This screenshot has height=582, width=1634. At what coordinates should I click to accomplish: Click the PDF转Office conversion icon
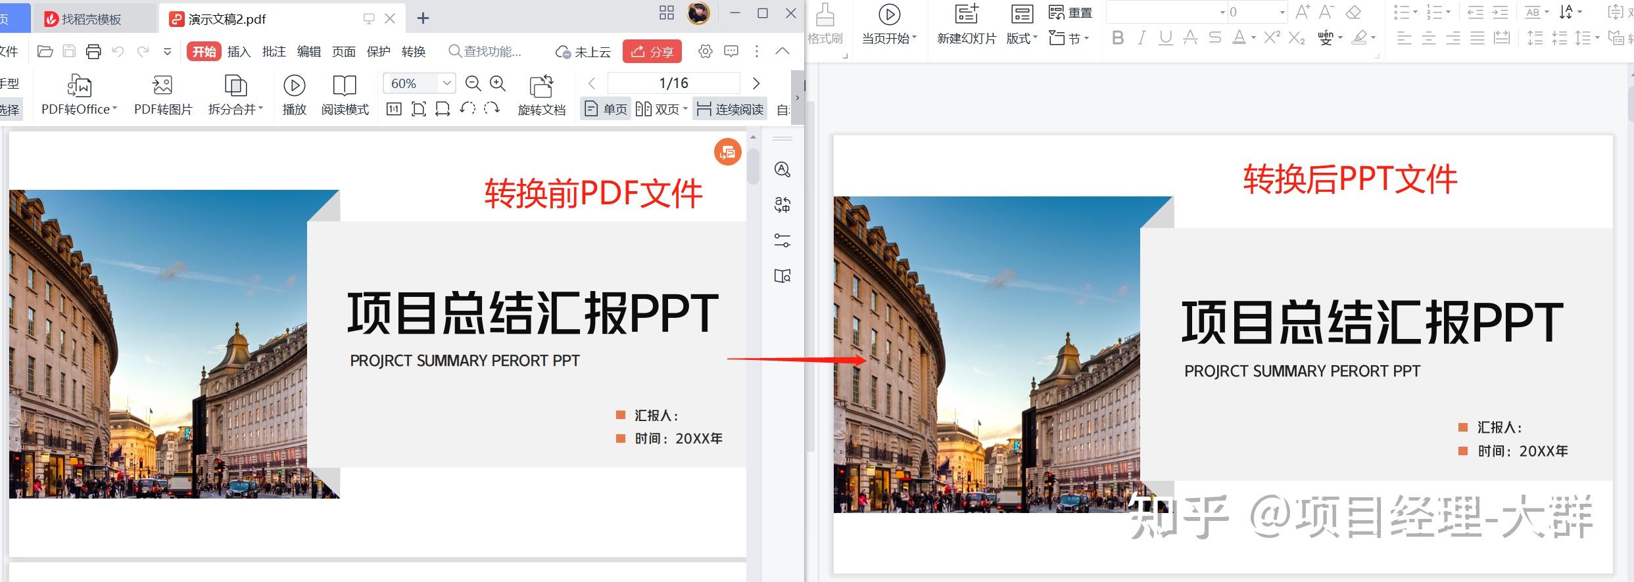coord(79,86)
